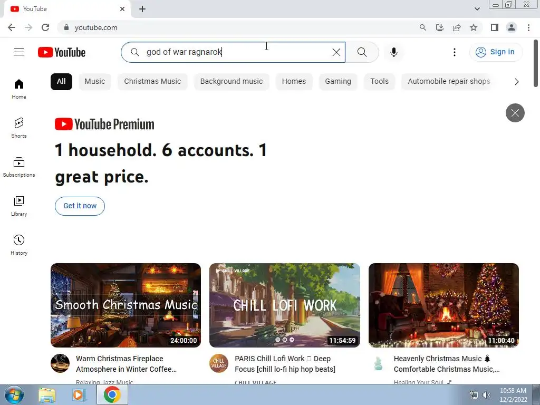The image size is (540, 405).
Task: Reload the page
Action: tap(45, 27)
